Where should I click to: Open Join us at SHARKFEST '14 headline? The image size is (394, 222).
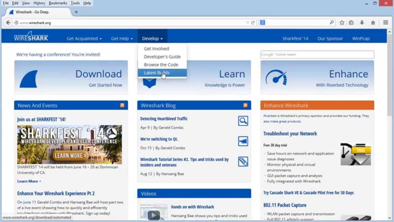41,119
